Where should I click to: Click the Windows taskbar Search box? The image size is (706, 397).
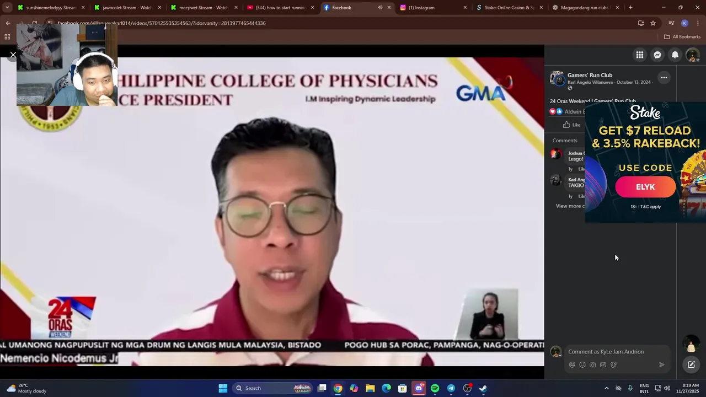click(272, 388)
